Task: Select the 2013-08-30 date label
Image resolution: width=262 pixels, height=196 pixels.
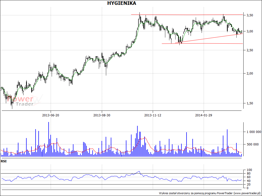Action: [x=102, y=115]
